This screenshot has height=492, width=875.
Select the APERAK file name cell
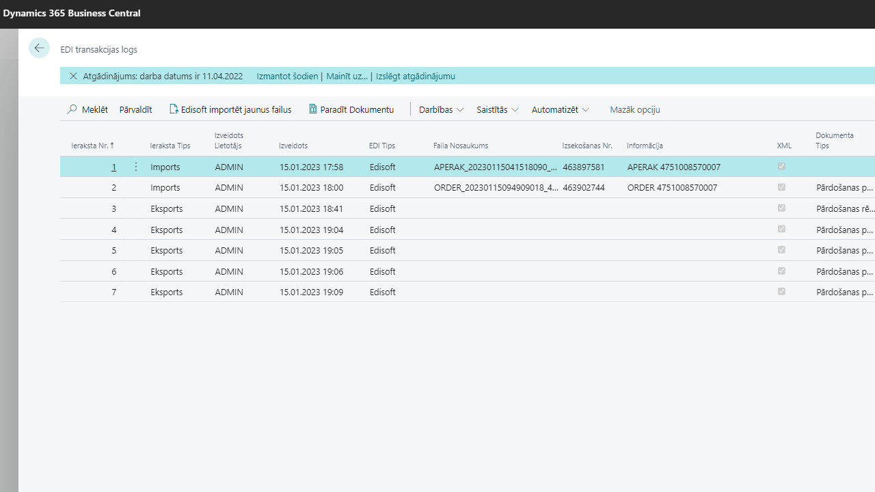(x=495, y=167)
